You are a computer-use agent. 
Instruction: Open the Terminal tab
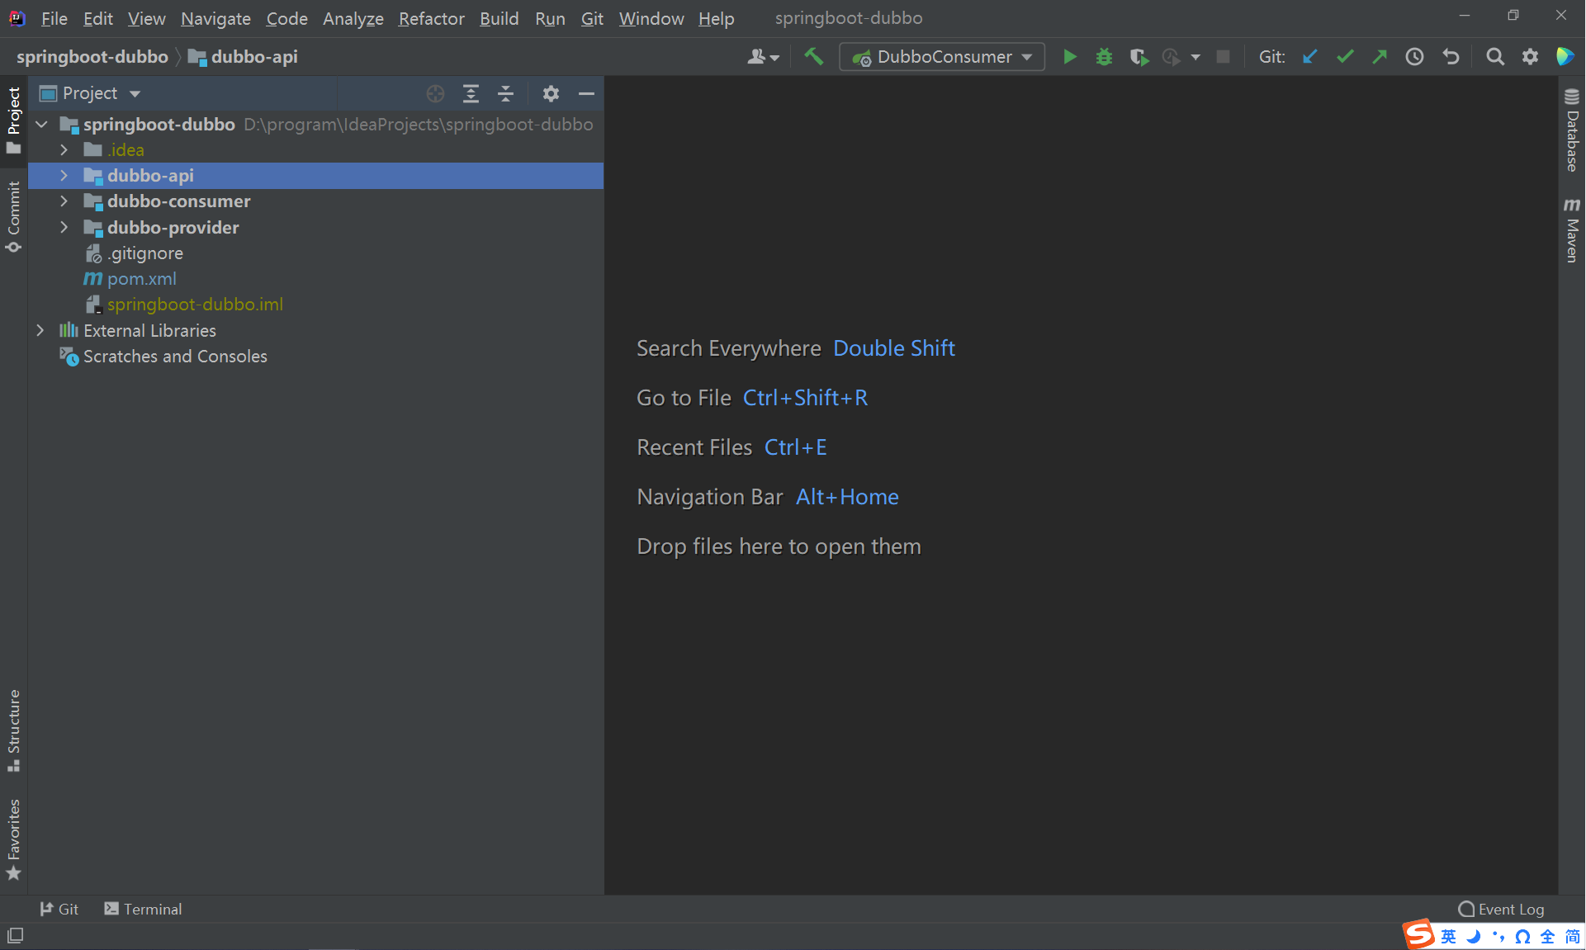coord(143,909)
